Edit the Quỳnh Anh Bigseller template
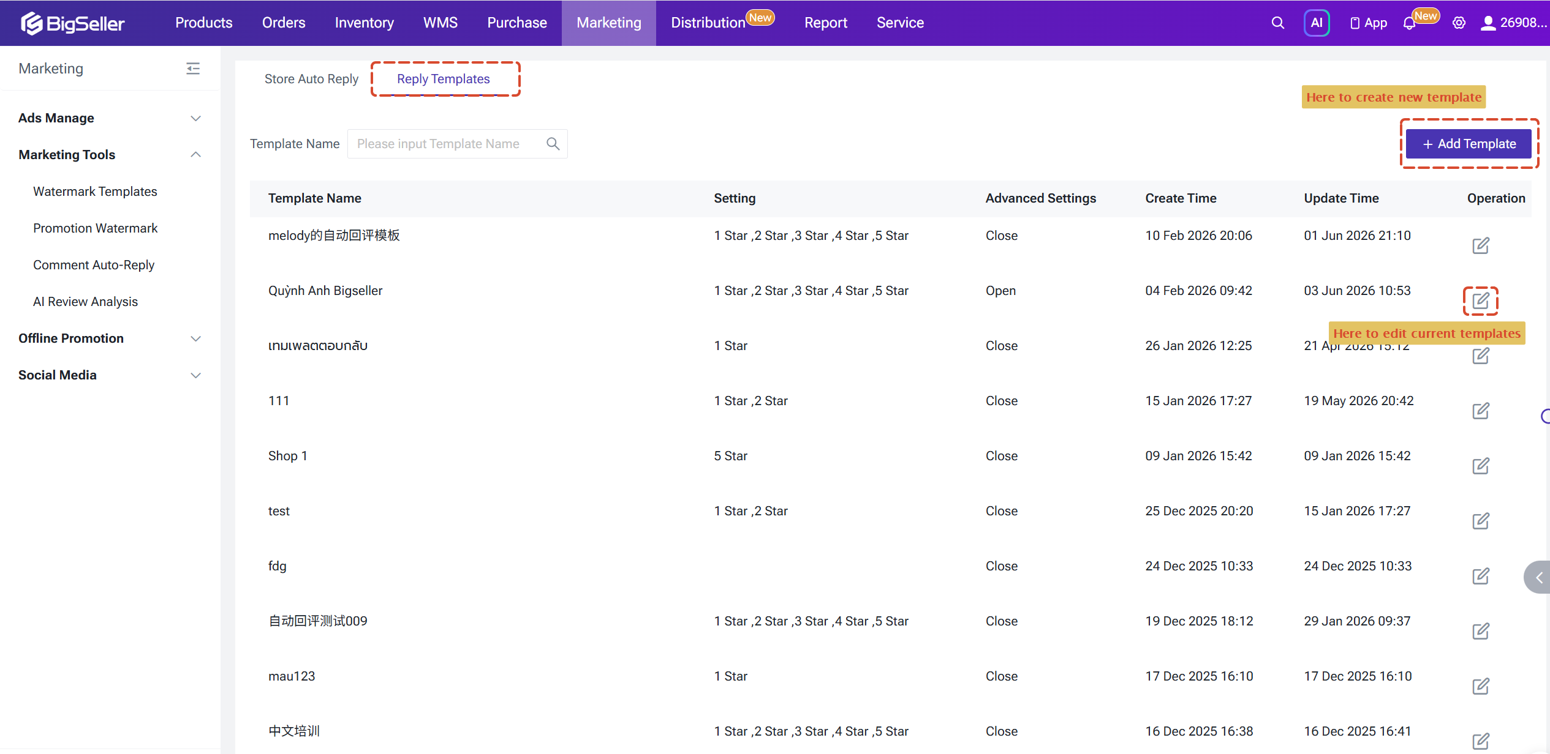1550x754 pixels. pyautogui.click(x=1481, y=301)
